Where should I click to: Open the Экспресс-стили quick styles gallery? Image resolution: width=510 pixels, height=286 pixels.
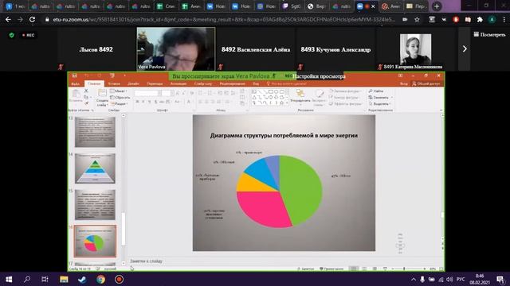click(320, 97)
